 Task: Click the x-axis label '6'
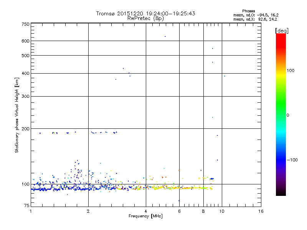(x=179, y=211)
